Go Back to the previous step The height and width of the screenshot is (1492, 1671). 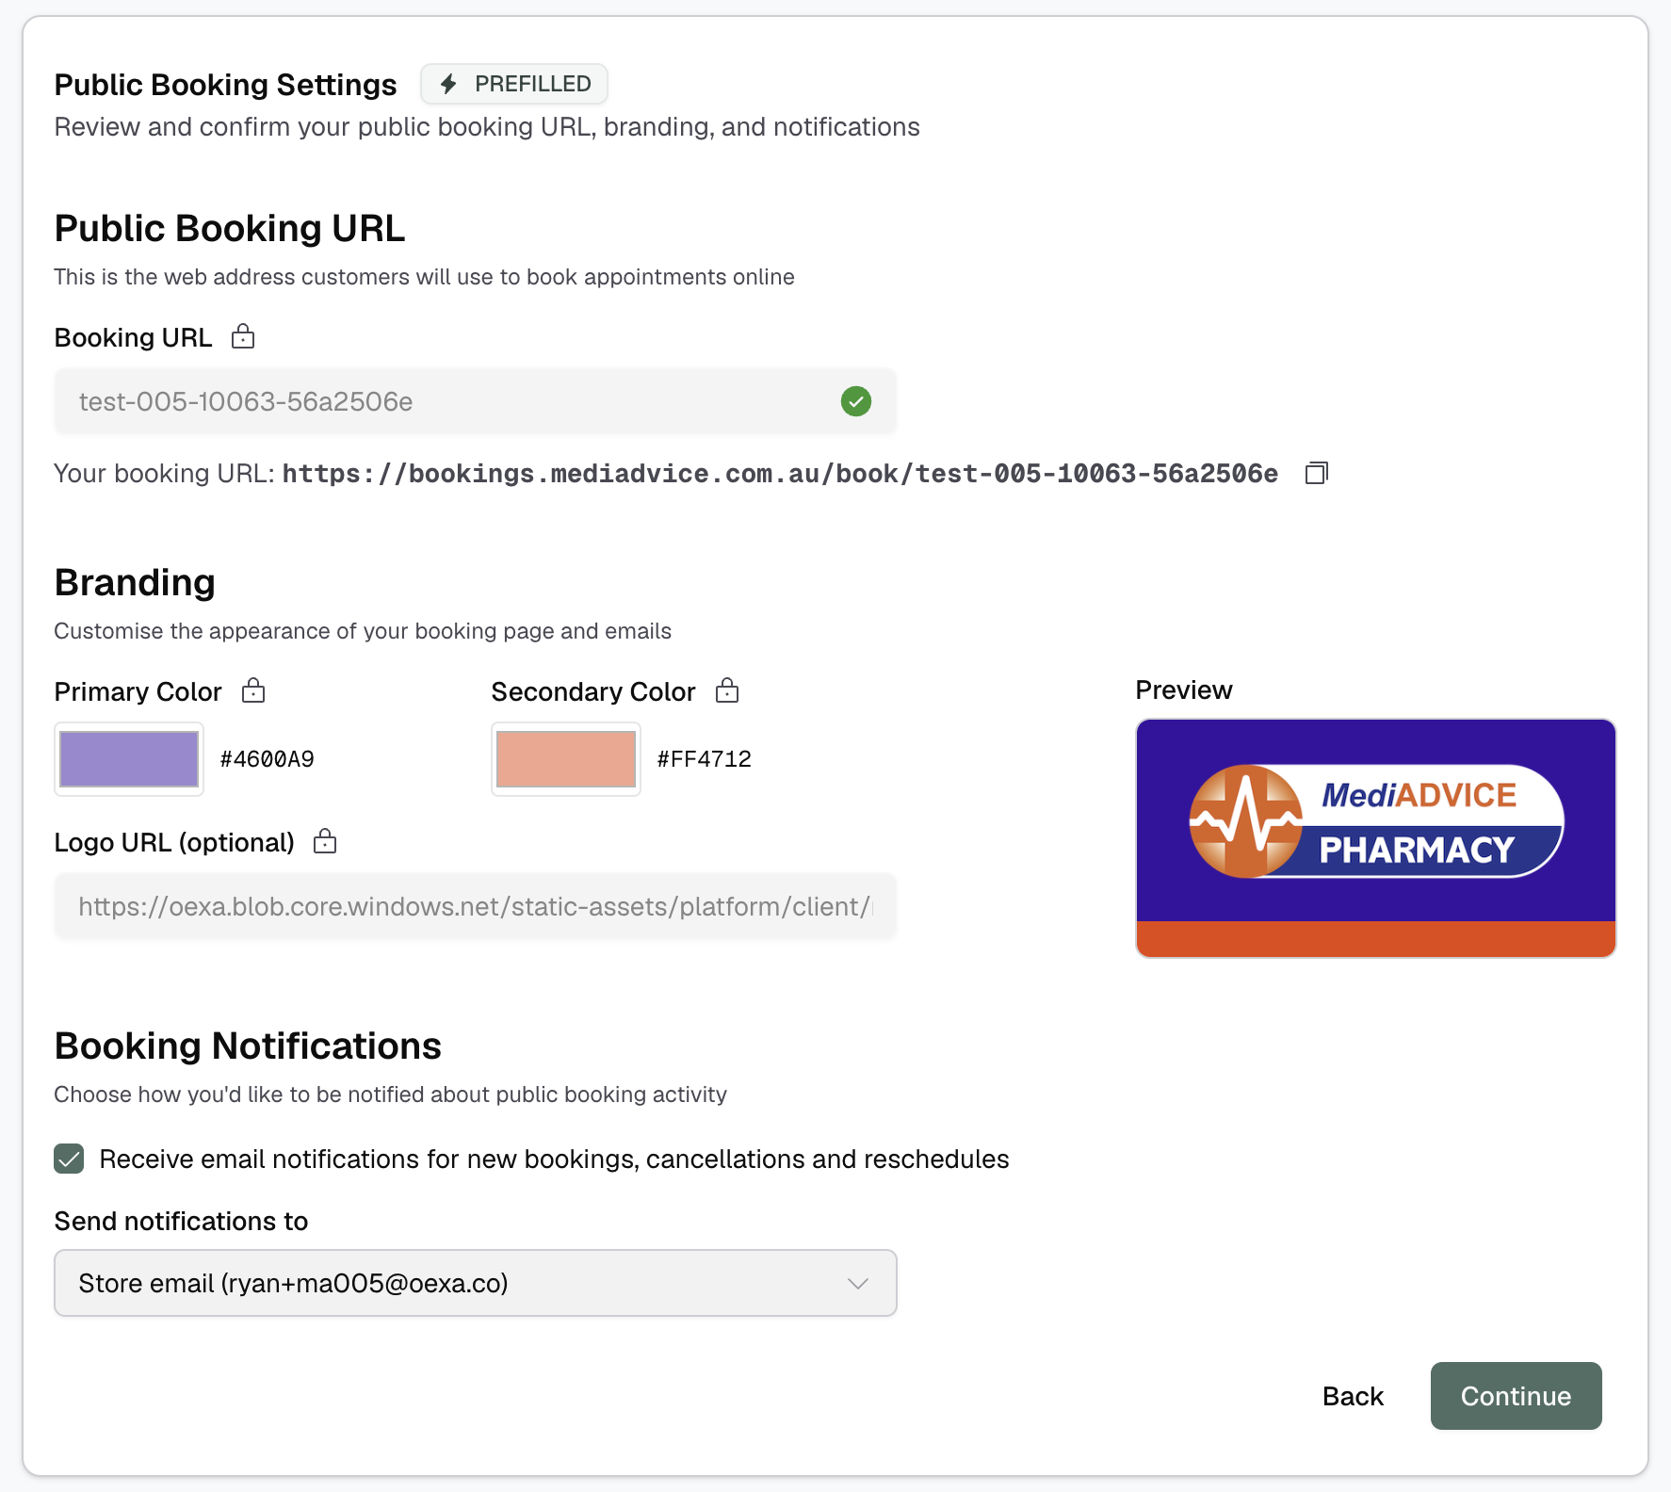[1353, 1395]
